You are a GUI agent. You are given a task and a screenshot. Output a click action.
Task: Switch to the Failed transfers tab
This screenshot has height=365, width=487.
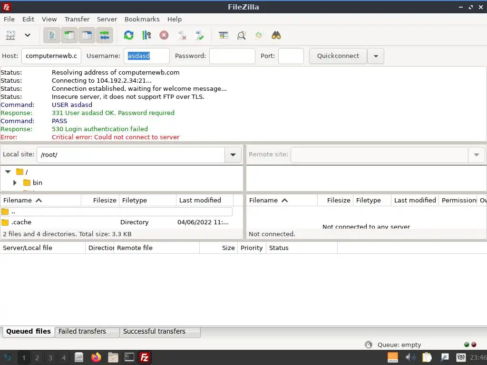87,331
